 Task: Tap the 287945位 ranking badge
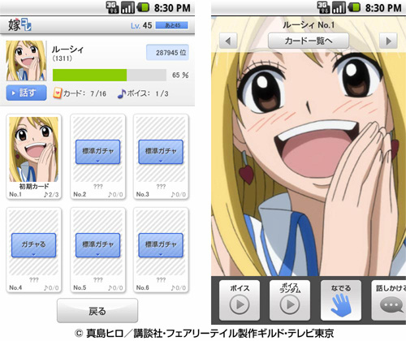(167, 53)
